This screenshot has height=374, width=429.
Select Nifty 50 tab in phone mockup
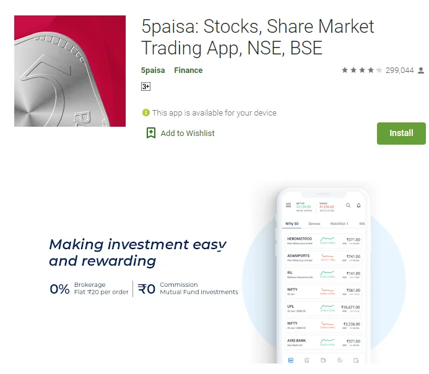pyautogui.click(x=291, y=224)
